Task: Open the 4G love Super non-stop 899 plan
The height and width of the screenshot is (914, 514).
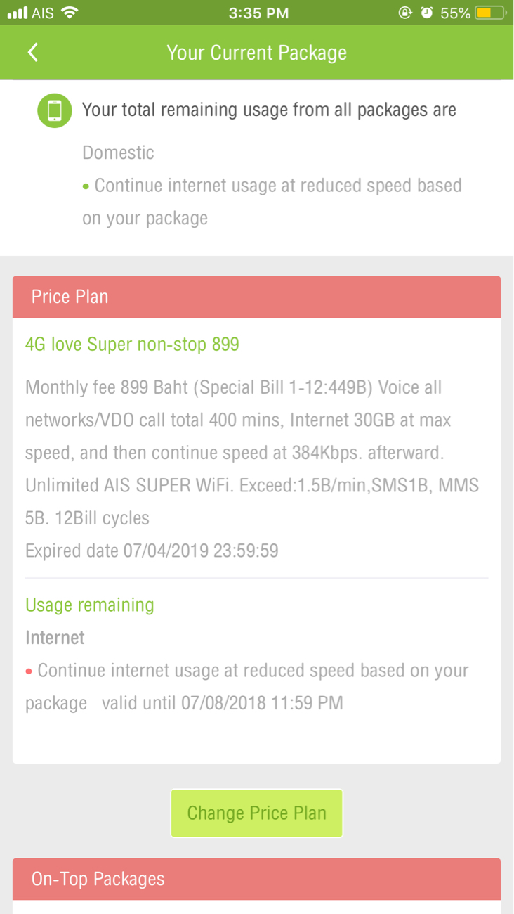Action: (132, 345)
